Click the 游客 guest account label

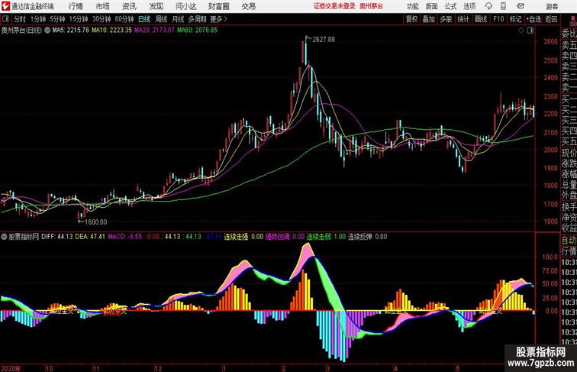click(x=552, y=6)
